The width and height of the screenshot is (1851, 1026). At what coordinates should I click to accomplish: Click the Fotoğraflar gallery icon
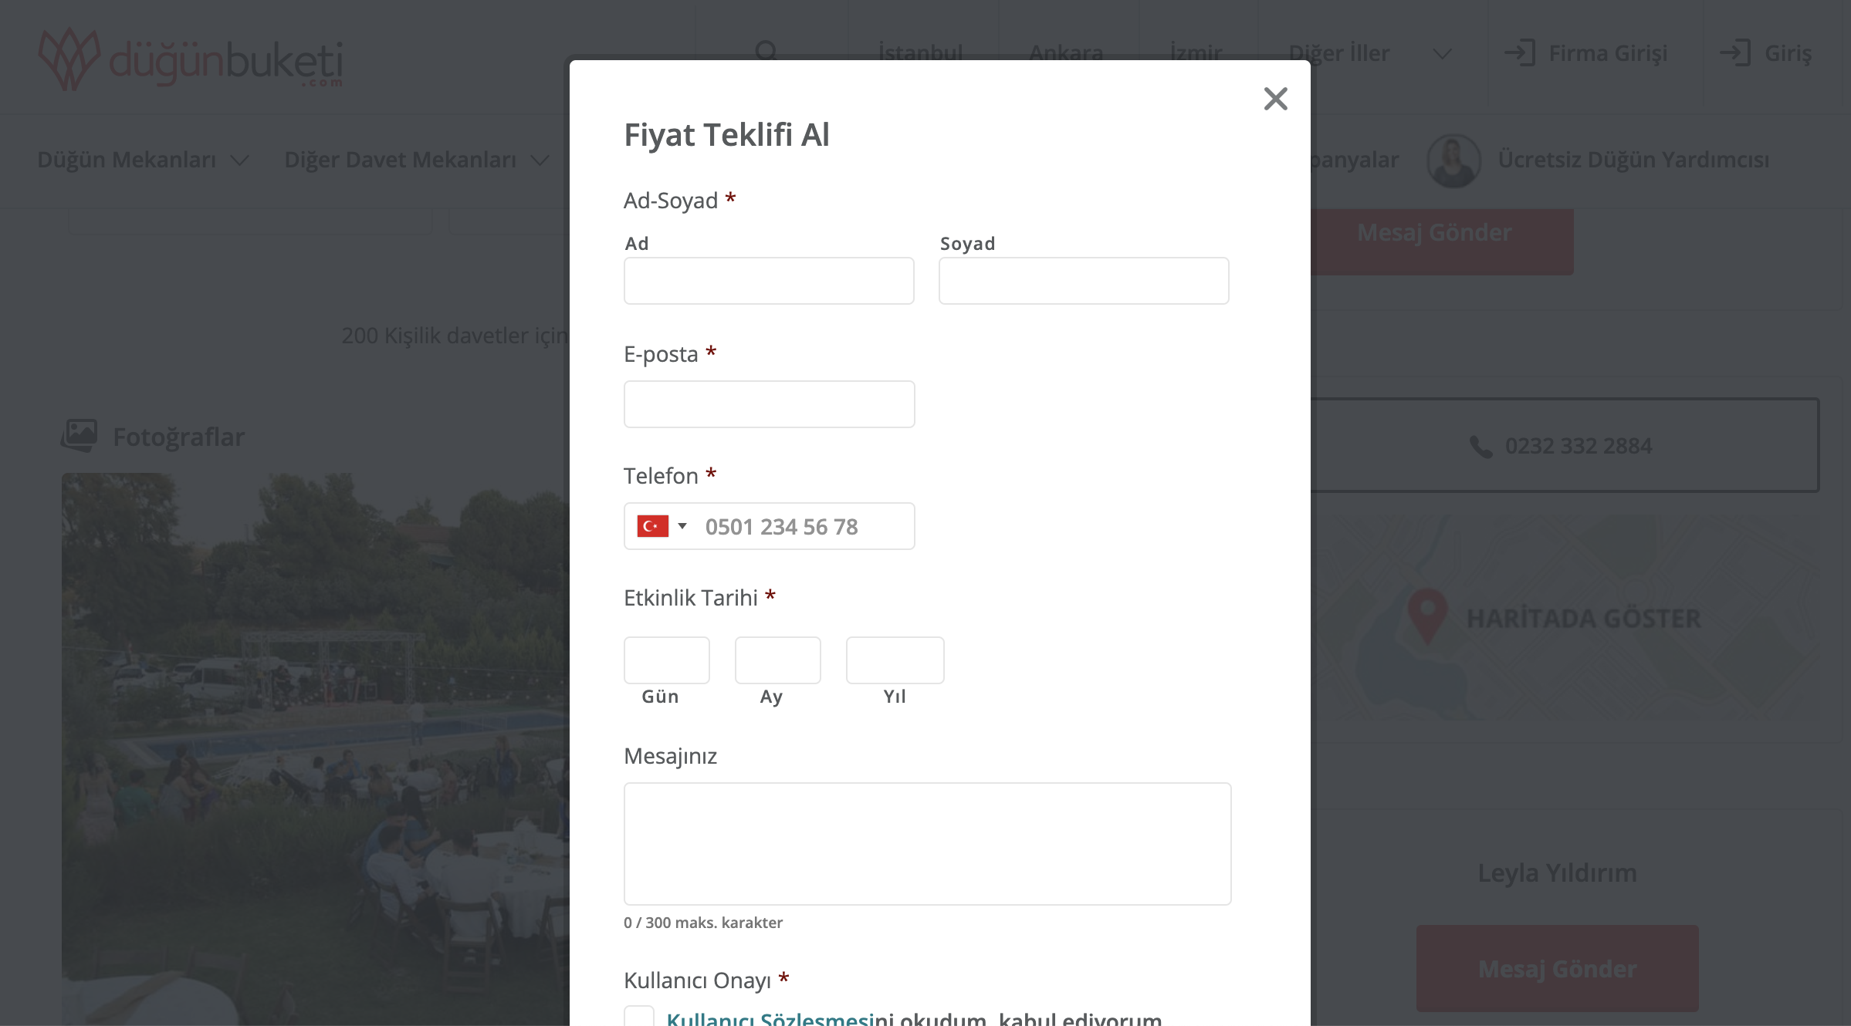click(79, 436)
